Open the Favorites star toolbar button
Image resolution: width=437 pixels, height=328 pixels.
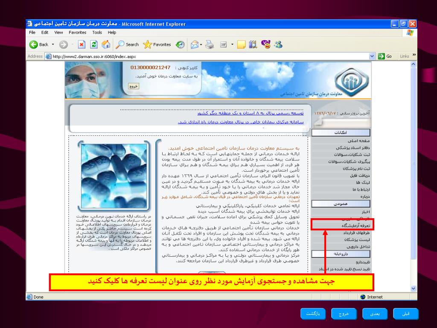tap(157, 44)
